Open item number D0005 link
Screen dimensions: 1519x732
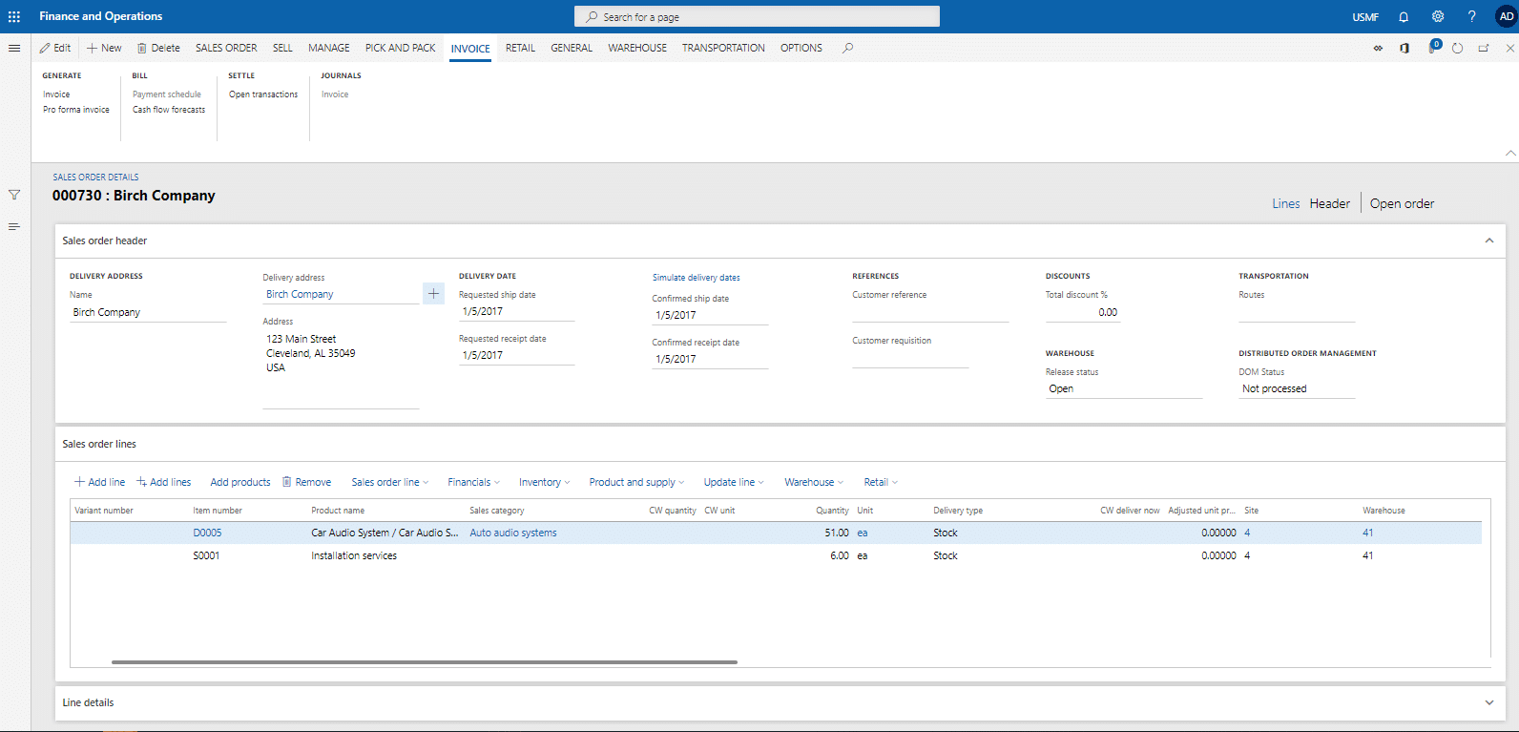pos(207,533)
